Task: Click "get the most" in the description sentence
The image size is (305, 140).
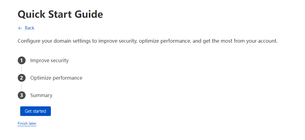Action: coord(218,41)
